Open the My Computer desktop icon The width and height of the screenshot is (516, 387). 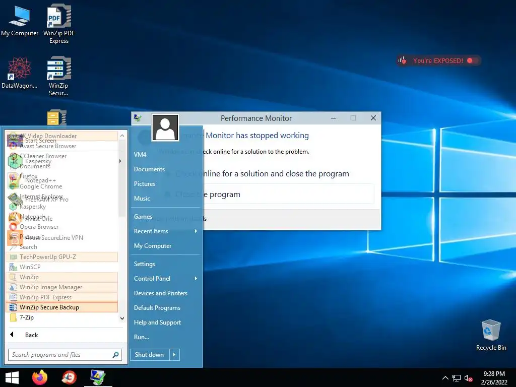point(20,21)
